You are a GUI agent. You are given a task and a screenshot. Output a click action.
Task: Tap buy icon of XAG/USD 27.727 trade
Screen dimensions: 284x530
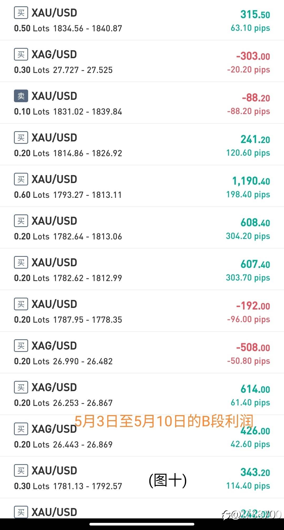pyautogui.click(x=21, y=55)
